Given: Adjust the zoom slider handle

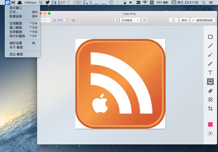Looking at the screenshot, I should tap(64, 20).
